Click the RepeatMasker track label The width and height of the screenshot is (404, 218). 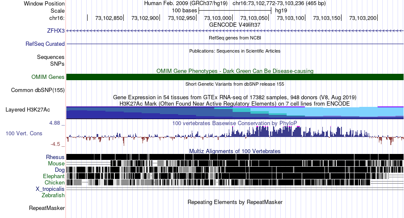[47, 208]
